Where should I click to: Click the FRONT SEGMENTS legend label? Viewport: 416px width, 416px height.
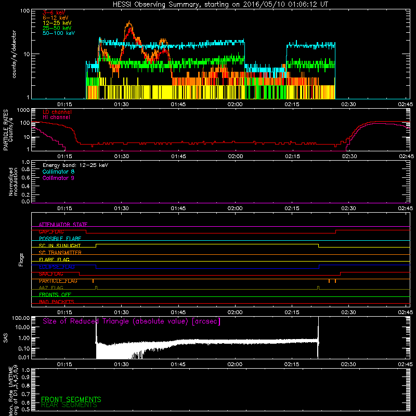[x=71, y=399]
